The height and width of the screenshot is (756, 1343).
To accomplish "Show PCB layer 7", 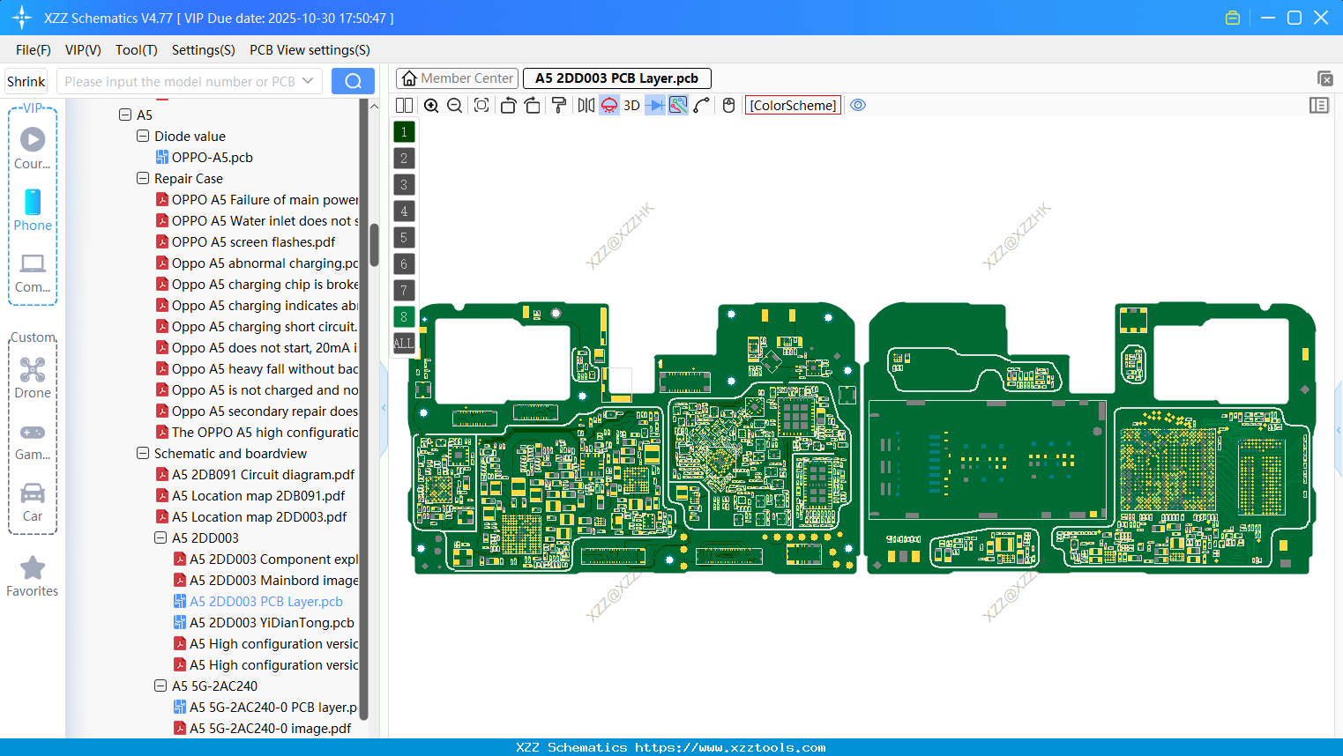I will pyautogui.click(x=404, y=291).
